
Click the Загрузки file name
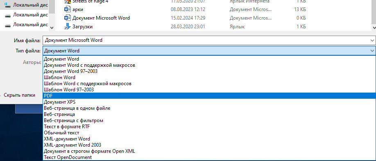coord(82,27)
